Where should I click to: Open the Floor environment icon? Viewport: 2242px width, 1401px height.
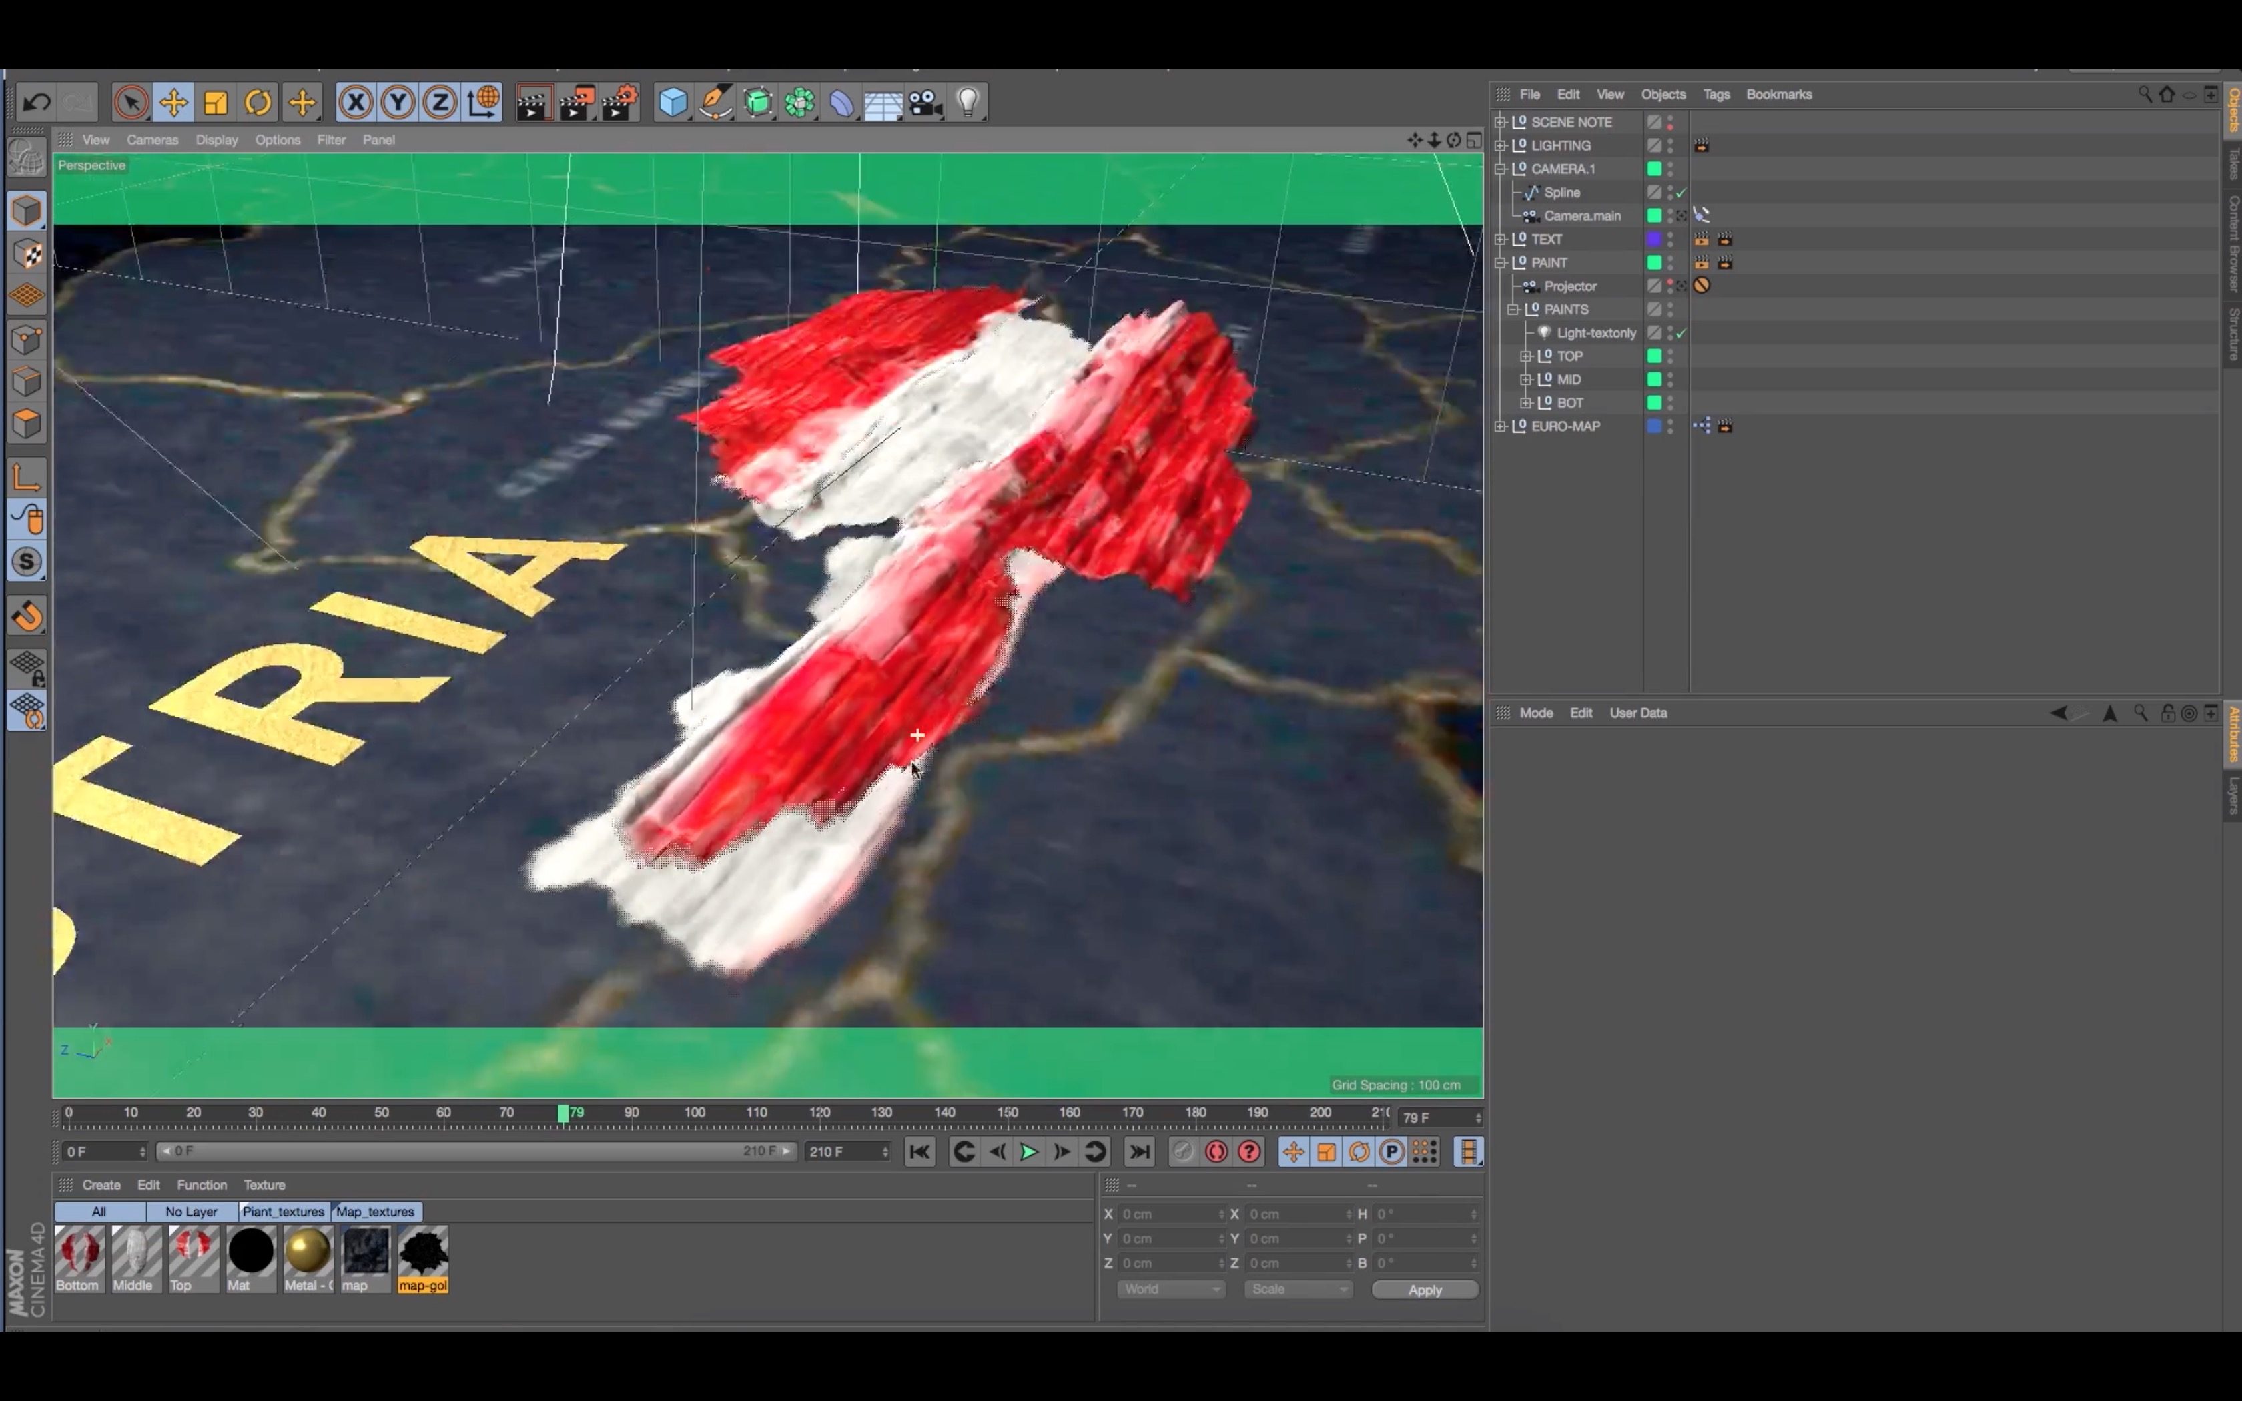(883, 104)
